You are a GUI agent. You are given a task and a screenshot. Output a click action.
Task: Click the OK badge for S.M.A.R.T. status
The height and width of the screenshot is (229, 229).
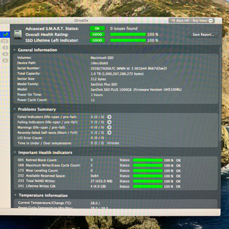[97, 29]
